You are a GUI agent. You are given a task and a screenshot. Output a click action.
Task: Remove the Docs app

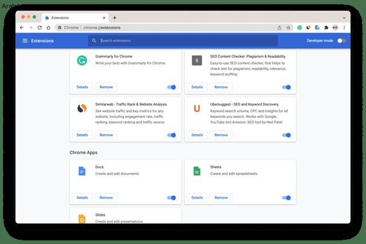(106, 198)
